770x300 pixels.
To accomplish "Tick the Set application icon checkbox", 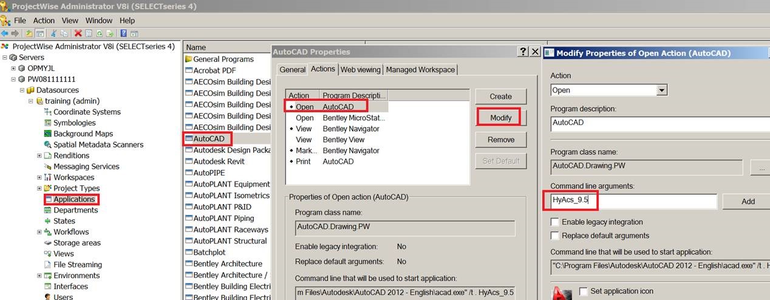I will (x=584, y=291).
